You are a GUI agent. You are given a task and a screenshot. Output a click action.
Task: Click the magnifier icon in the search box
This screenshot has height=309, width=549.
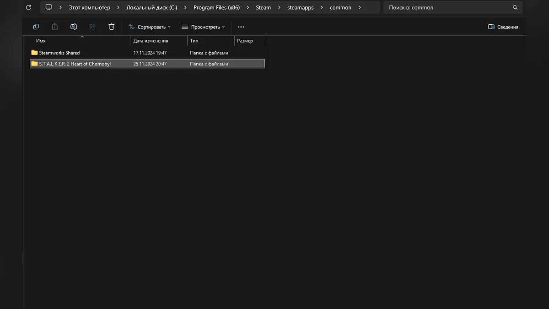pyautogui.click(x=515, y=8)
